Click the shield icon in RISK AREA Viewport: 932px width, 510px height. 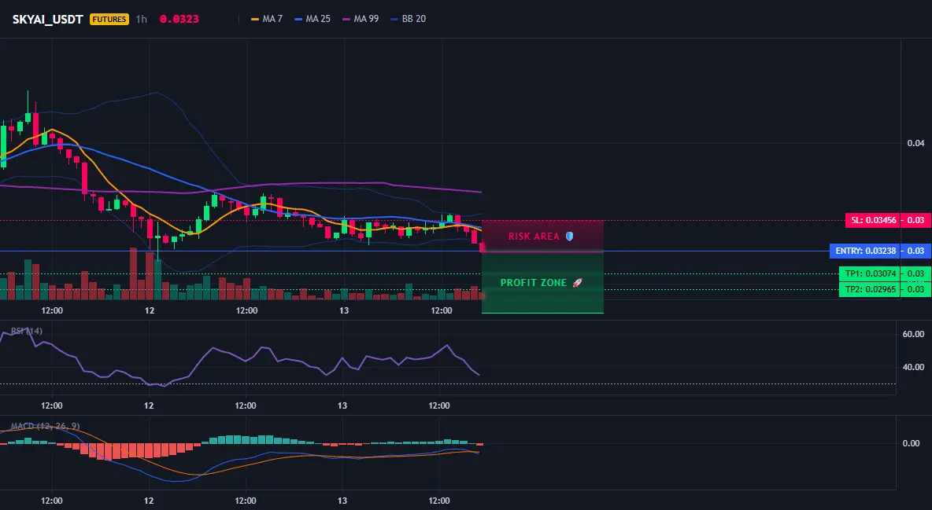pyautogui.click(x=569, y=237)
